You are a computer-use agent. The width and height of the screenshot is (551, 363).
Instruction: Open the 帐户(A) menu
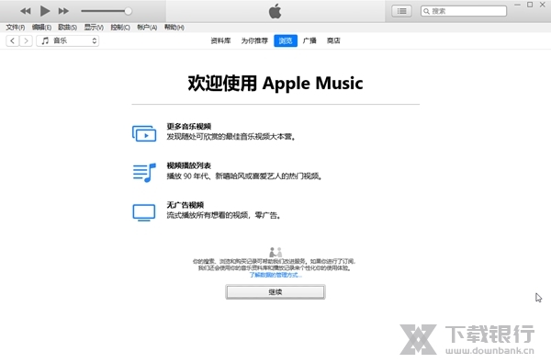pyautogui.click(x=147, y=27)
